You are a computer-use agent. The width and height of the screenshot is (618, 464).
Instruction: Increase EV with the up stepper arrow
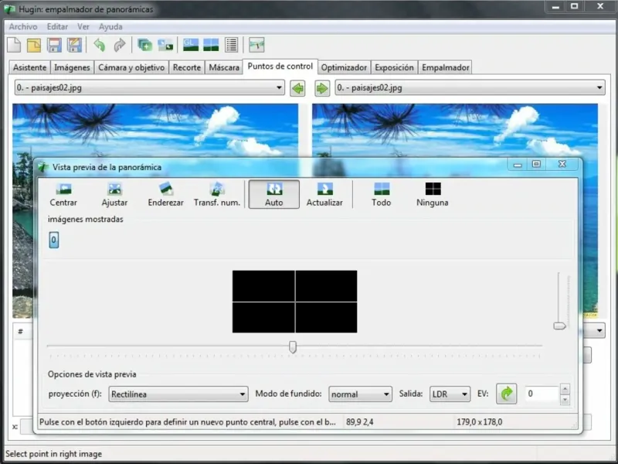pyautogui.click(x=565, y=389)
